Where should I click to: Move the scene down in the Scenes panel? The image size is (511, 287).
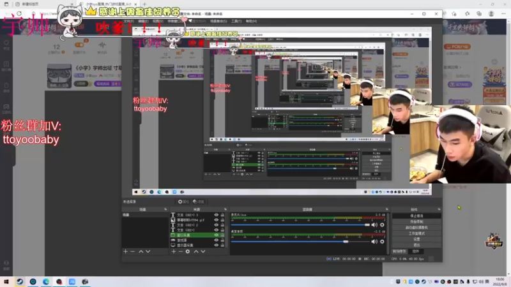pyautogui.click(x=148, y=251)
